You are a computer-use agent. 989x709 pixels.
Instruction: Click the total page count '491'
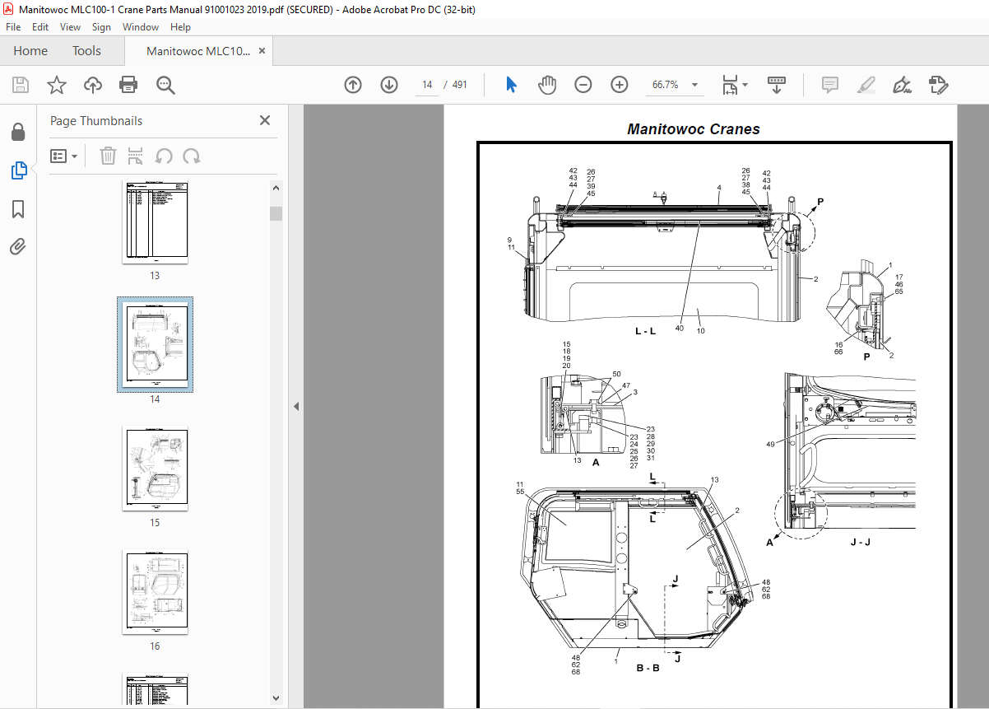[x=459, y=85]
